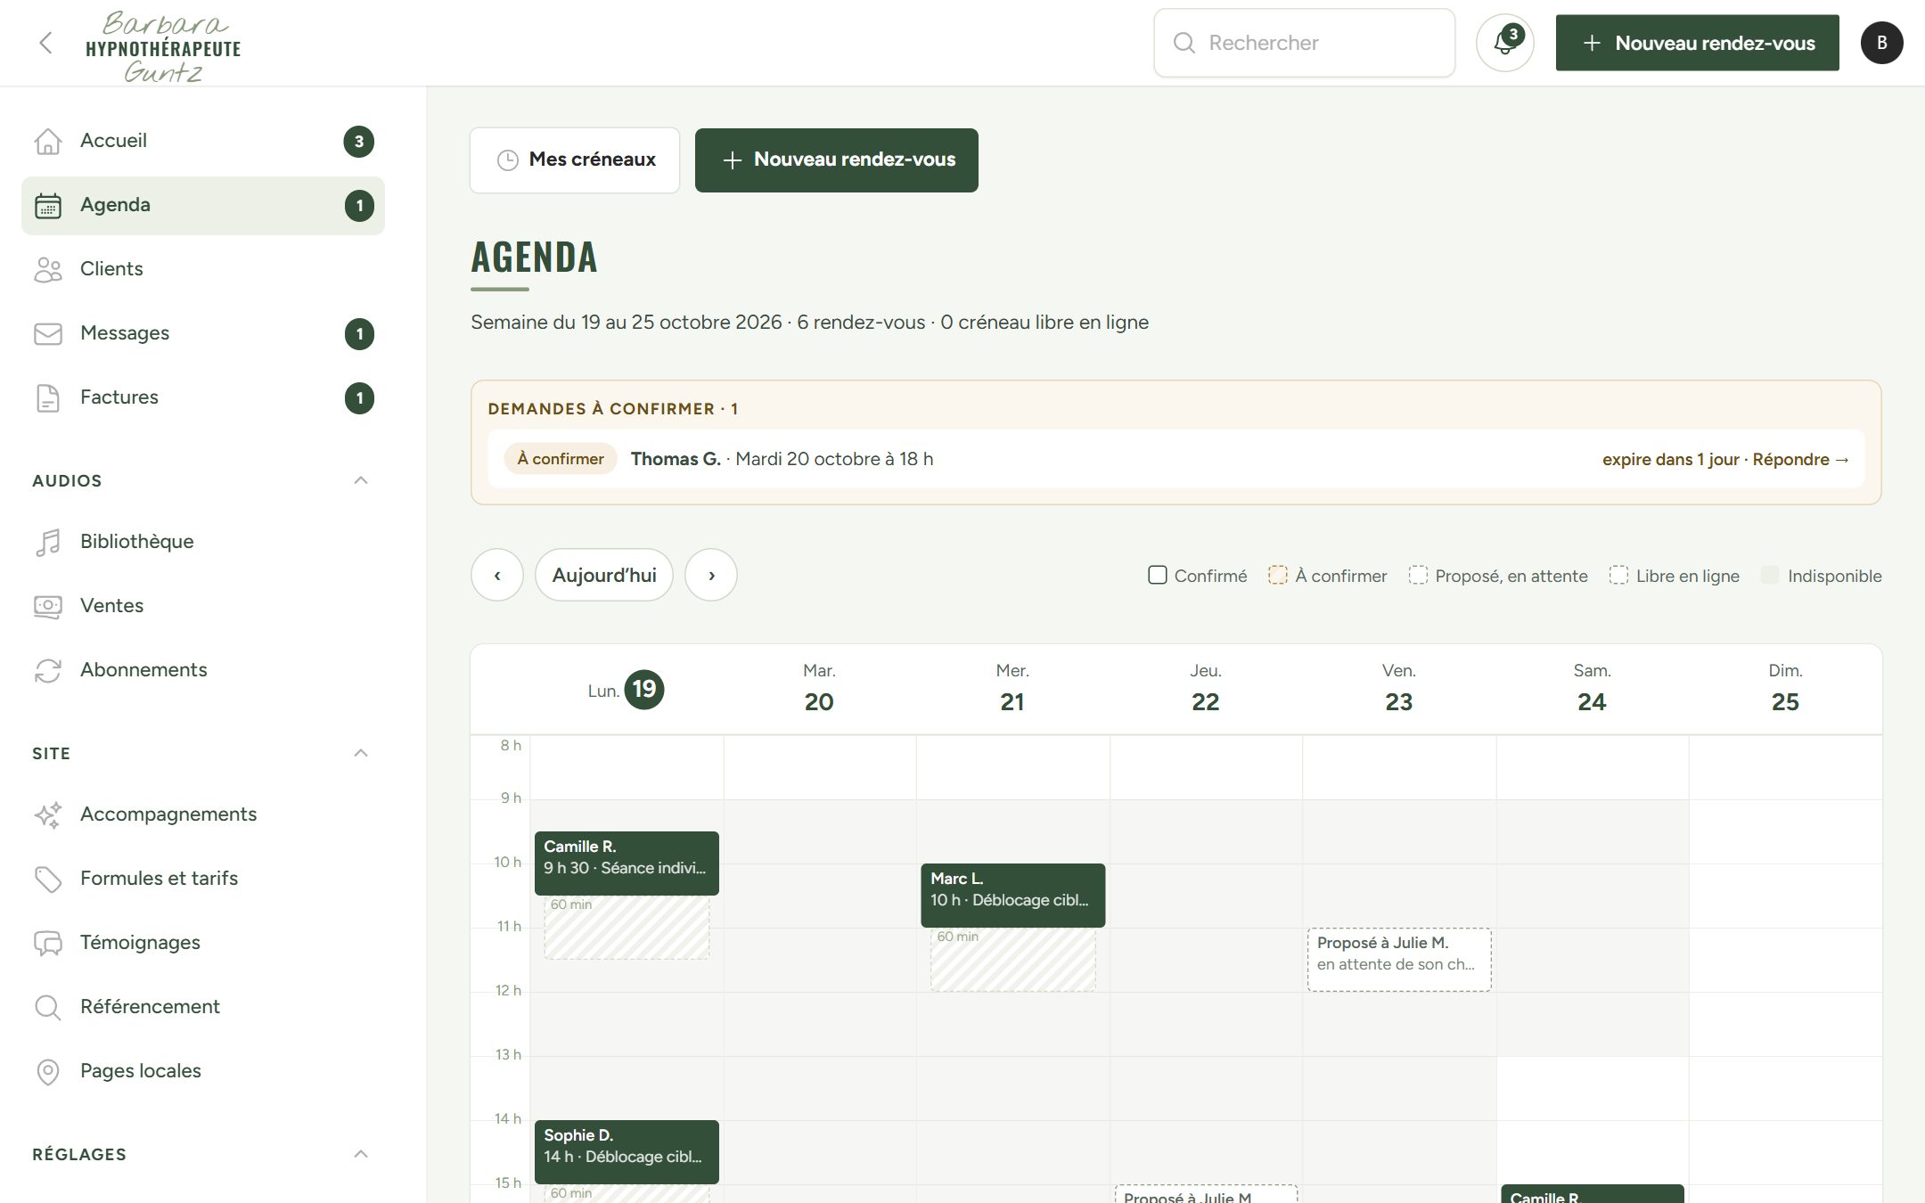
Task: Click Nouveau rendez-vous below the header
Action: (837, 160)
